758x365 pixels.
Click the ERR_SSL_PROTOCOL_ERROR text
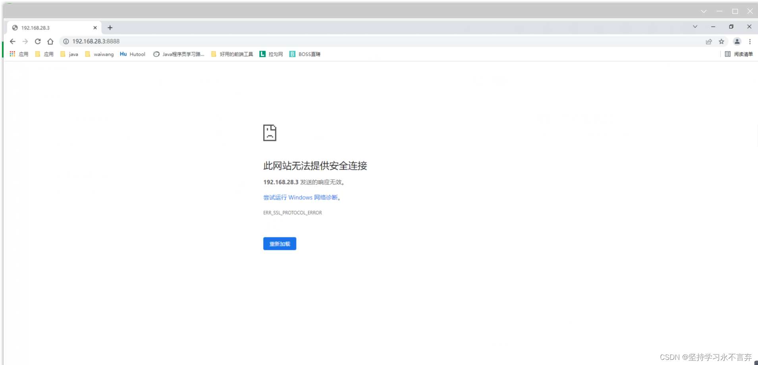(x=293, y=213)
